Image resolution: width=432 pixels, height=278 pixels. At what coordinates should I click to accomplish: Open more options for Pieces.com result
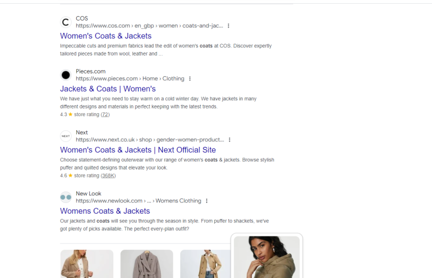tap(190, 79)
